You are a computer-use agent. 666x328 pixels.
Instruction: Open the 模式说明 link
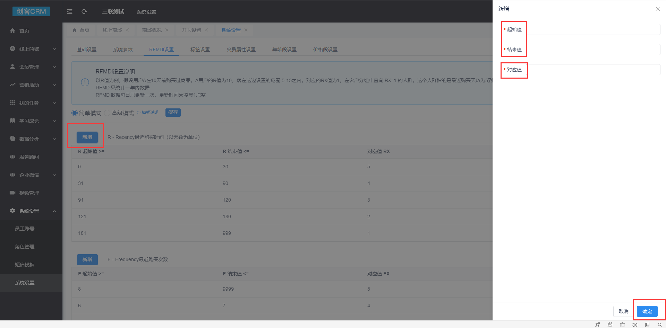click(x=150, y=113)
